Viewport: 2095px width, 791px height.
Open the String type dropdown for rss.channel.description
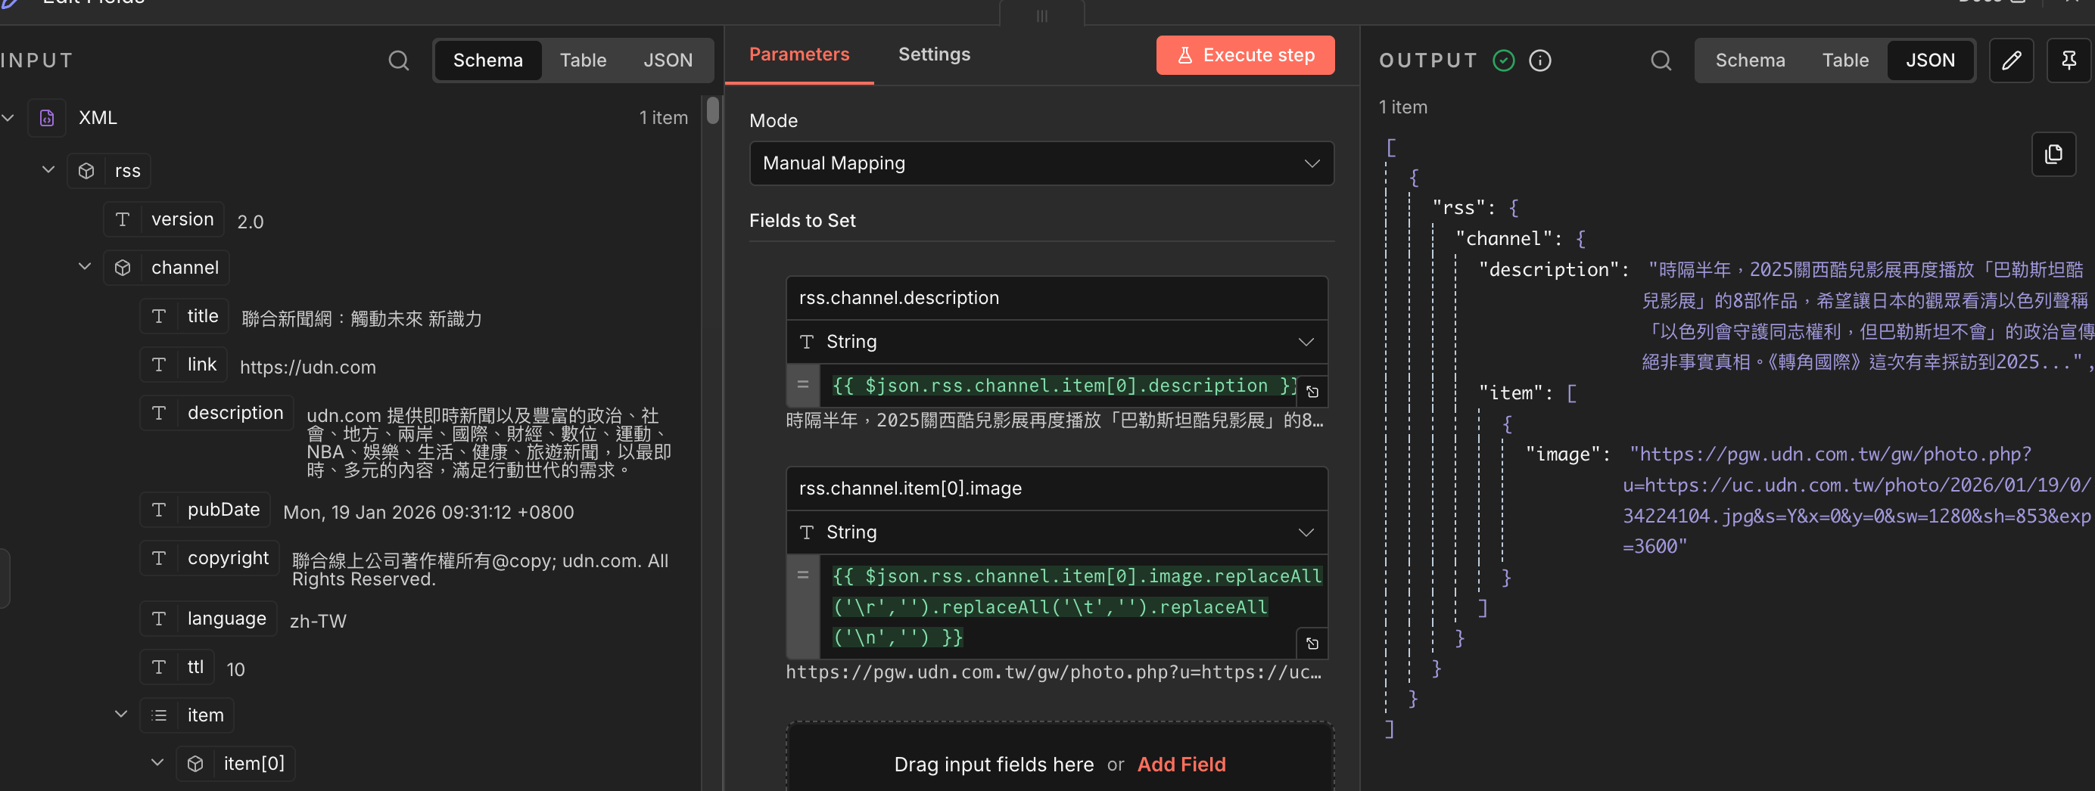click(x=1056, y=342)
